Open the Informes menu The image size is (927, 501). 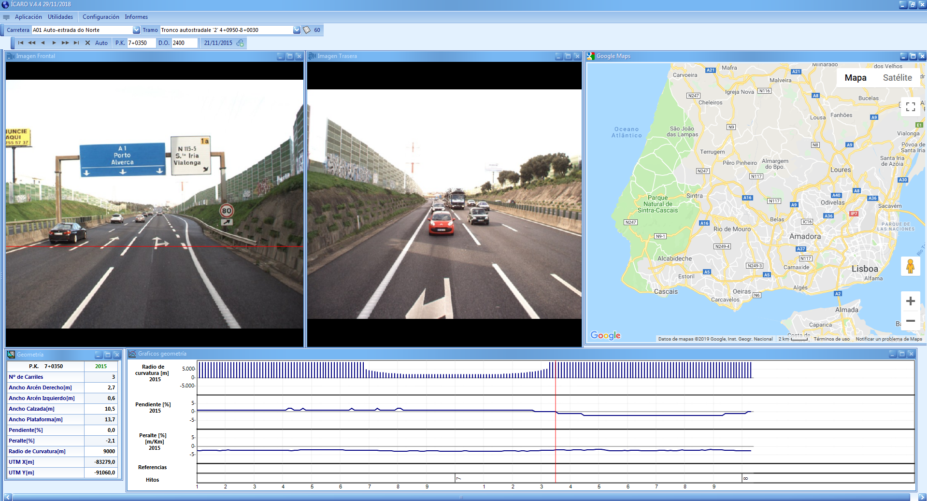(136, 17)
